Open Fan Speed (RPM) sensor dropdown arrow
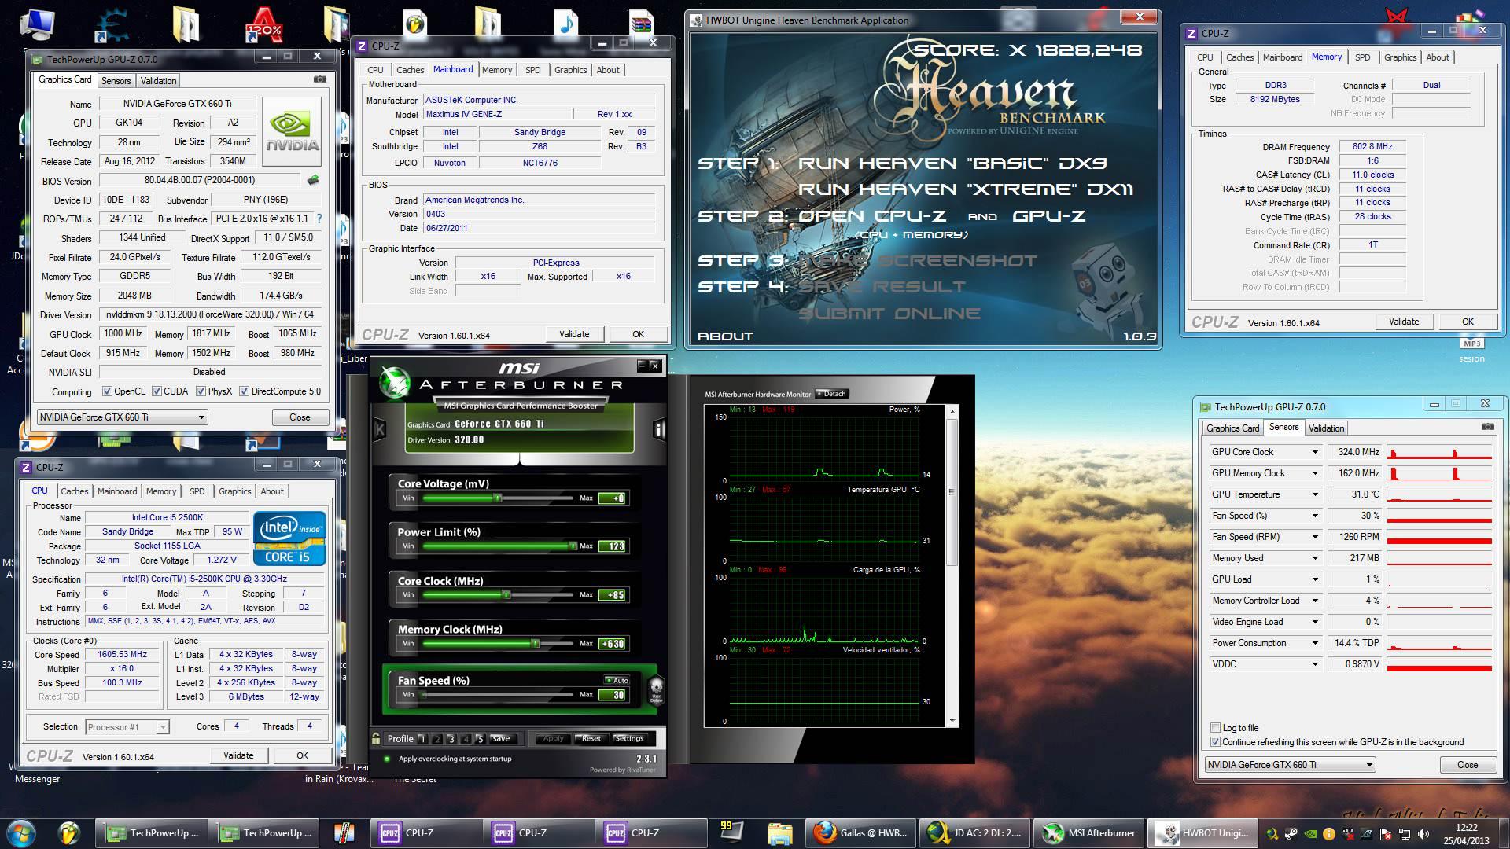Screen dimensions: 1510x849 pyautogui.click(x=1315, y=537)
